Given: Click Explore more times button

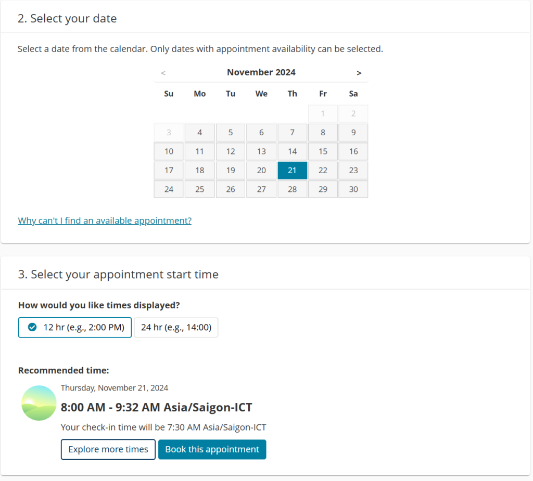Looking at the screenshot, I should click(108, 449).
